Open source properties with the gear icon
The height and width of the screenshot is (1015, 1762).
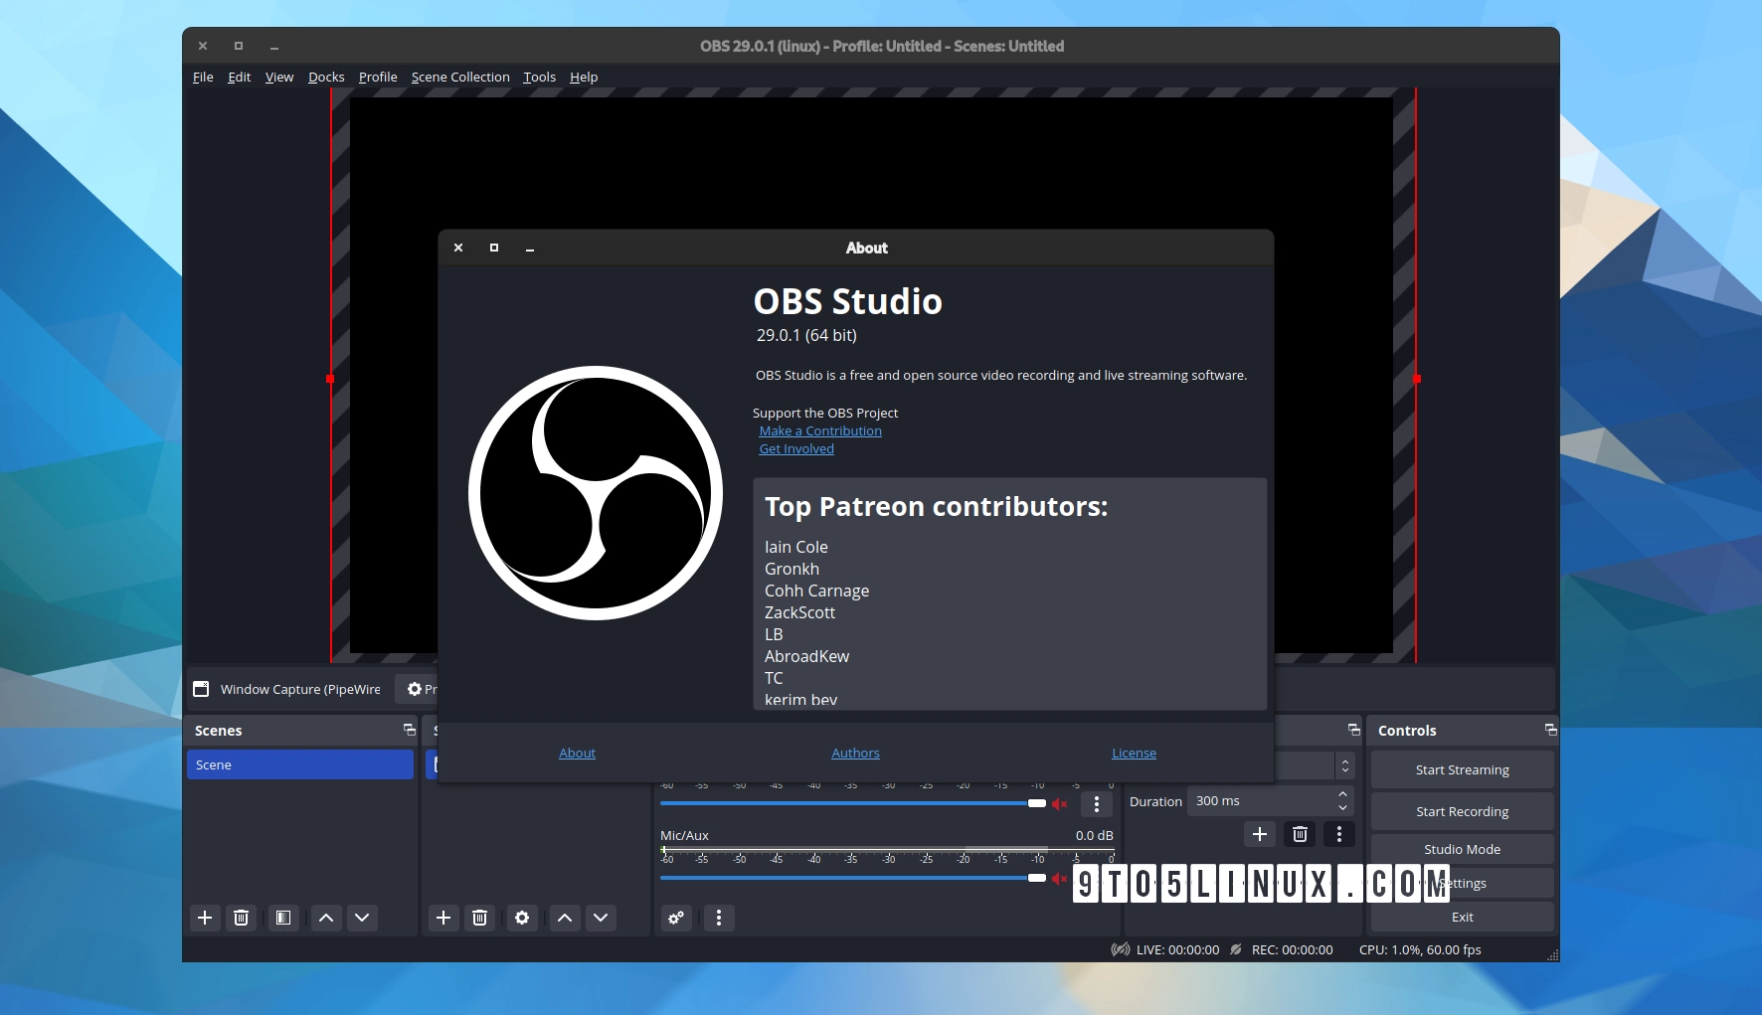522,918
